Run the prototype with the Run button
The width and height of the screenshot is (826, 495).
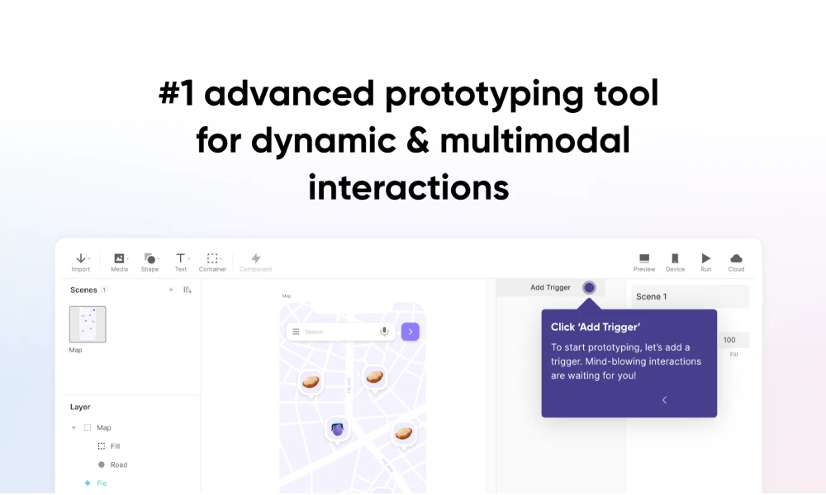coord(705,259)
